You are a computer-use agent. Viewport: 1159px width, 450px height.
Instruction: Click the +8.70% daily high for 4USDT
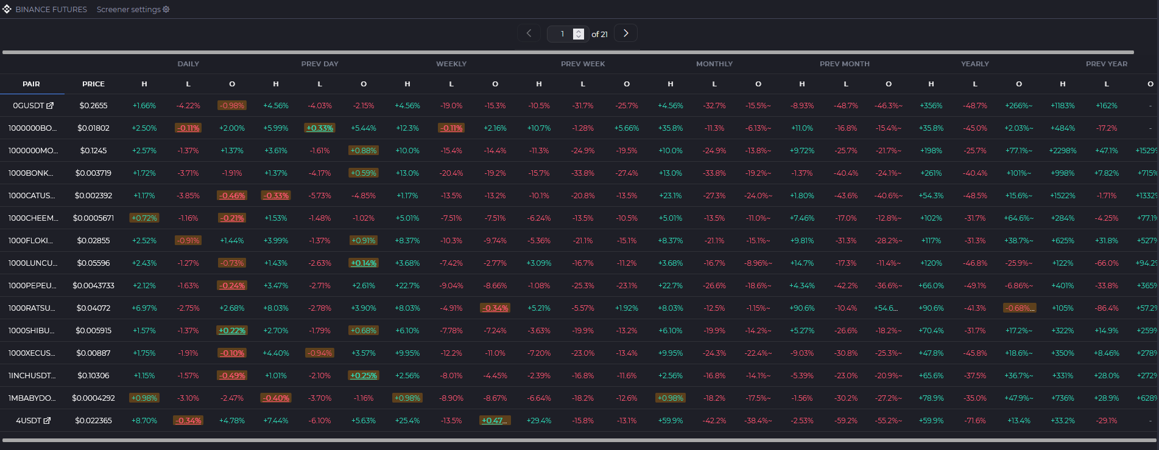tap(144, 421)
